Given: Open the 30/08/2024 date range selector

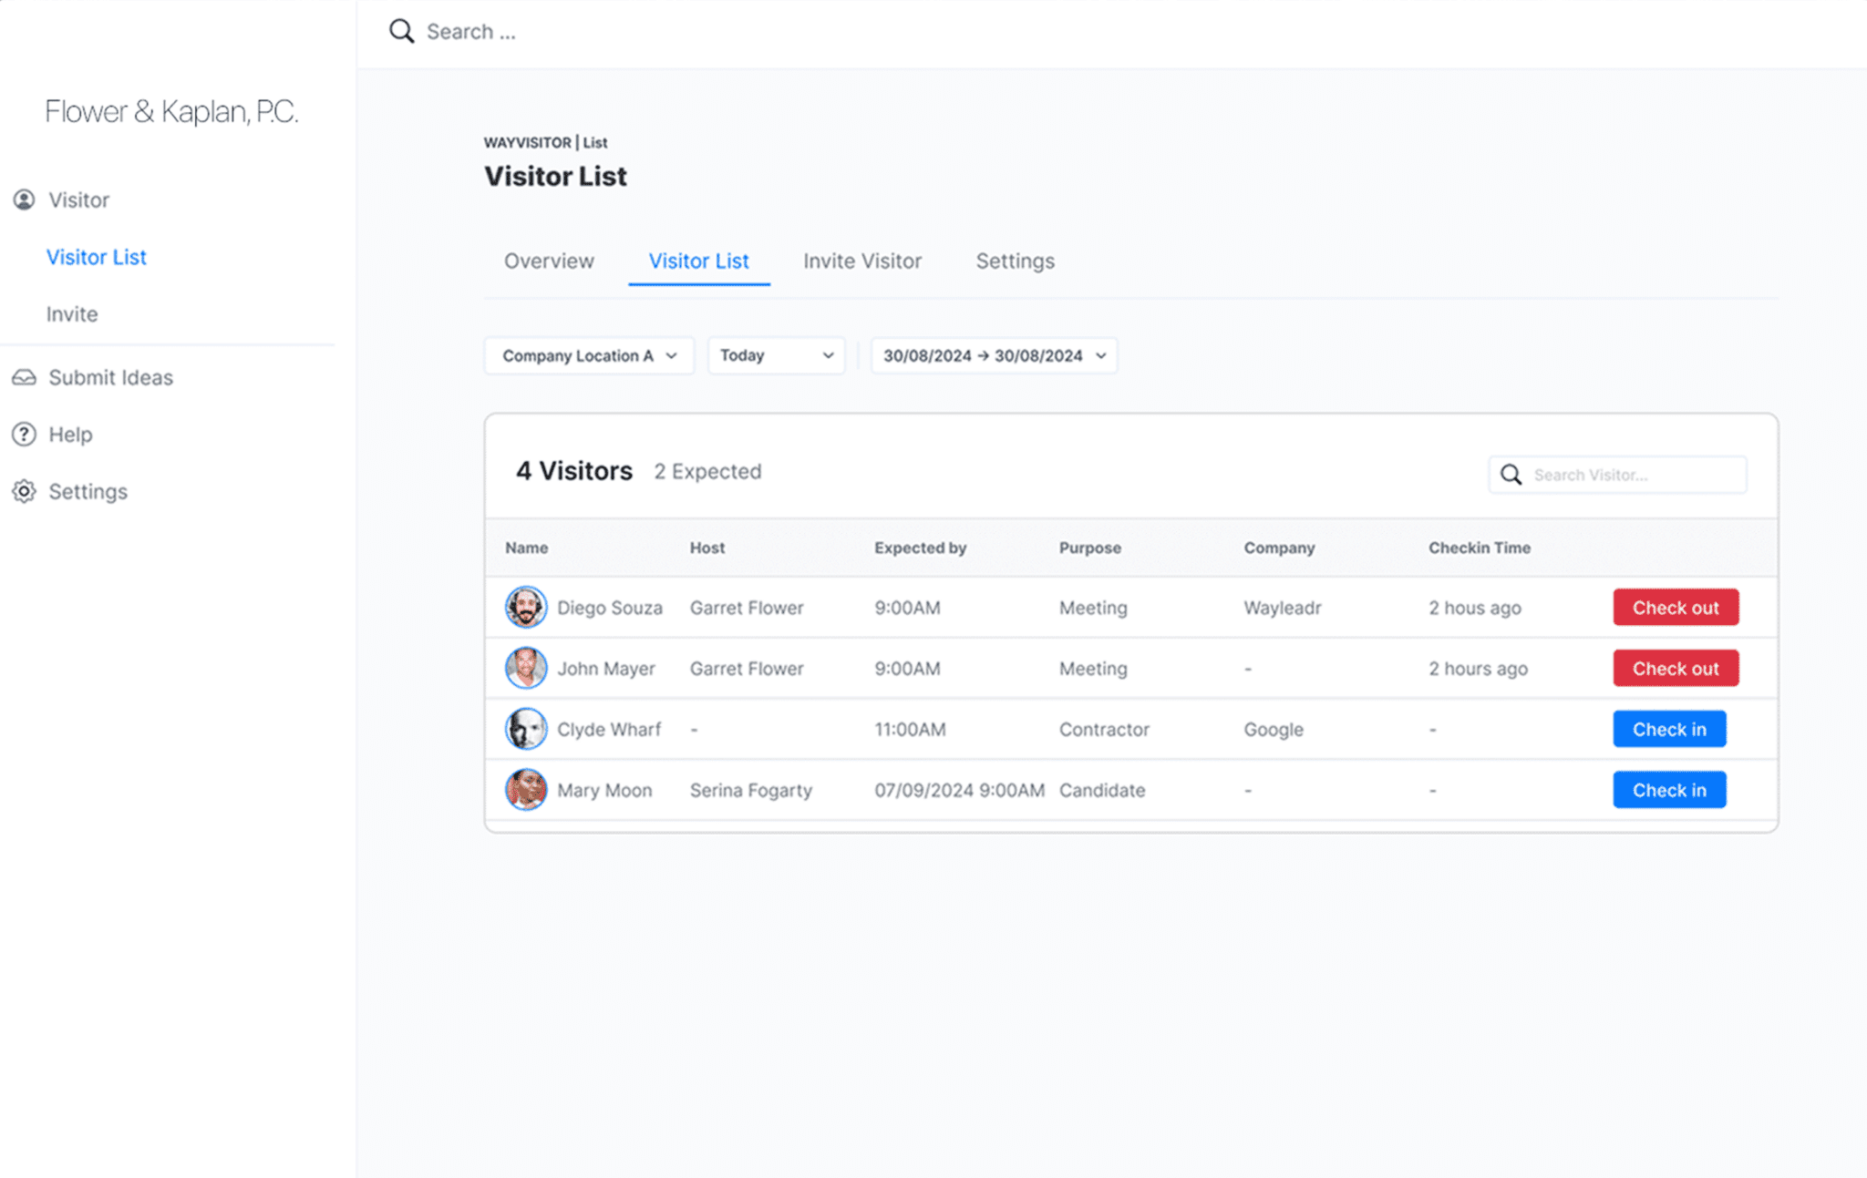Looking at the screenshot, I should (x=993, y=355).
